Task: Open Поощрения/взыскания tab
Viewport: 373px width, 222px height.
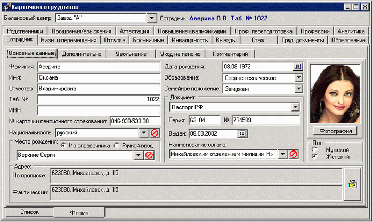Action: point(82,31)
